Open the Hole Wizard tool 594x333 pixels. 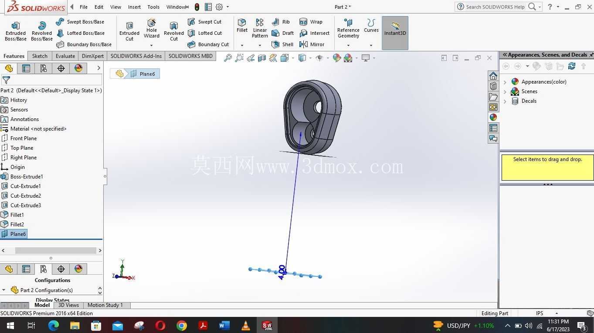152,28
